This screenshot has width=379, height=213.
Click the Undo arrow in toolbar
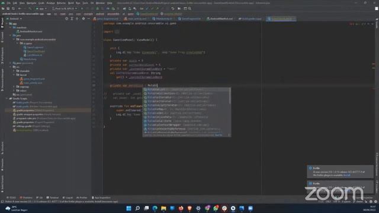tap(172, 8)
